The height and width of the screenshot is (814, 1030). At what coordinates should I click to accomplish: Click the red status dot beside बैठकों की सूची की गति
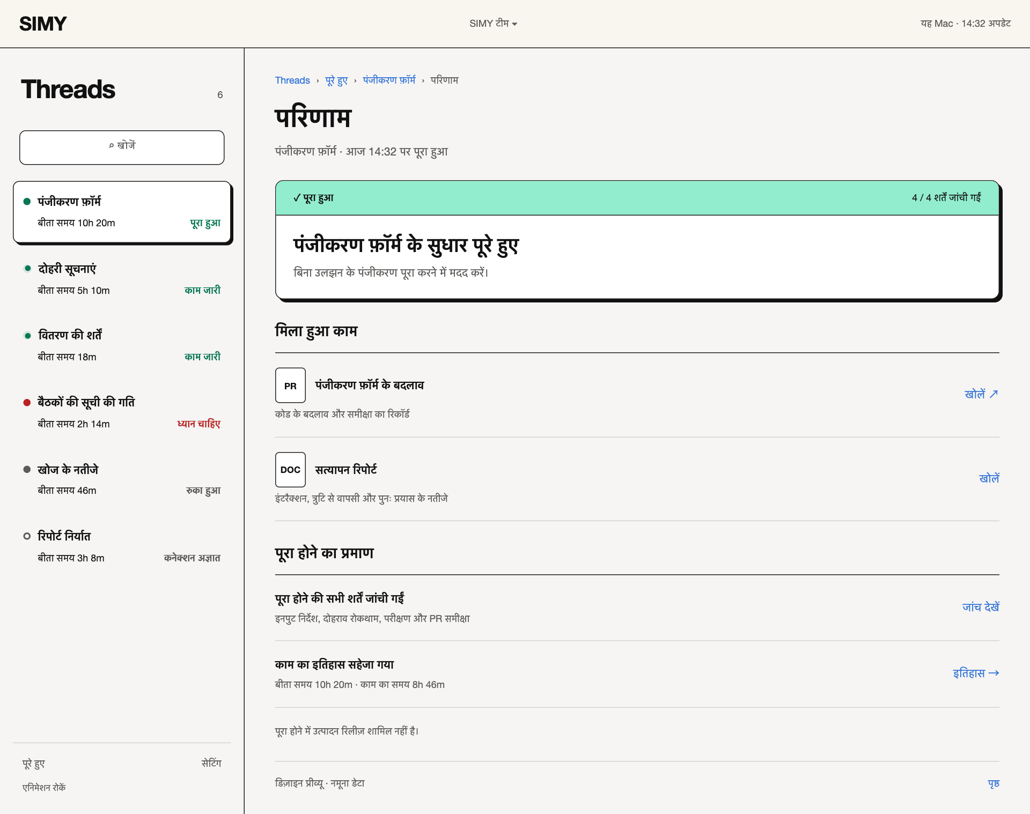tap(27, 402)
